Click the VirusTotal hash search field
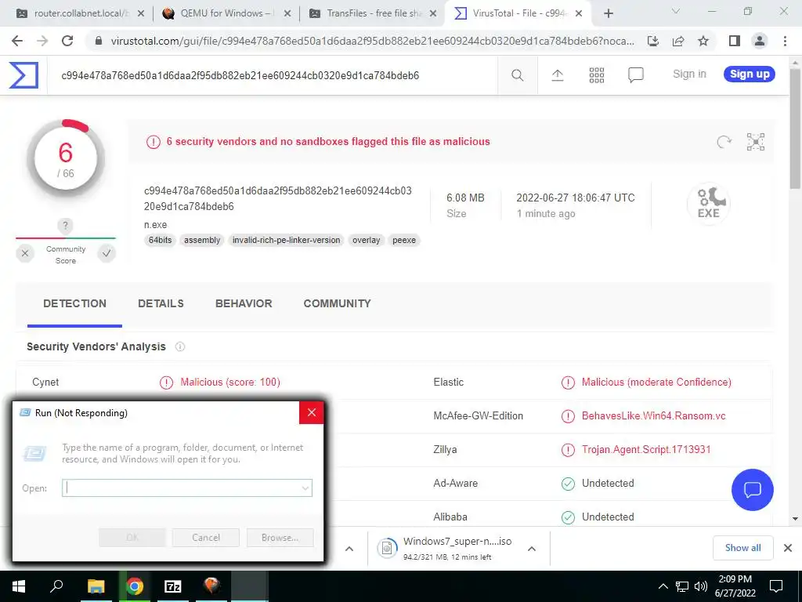The width and height of the screenshot is (802, 602). point(272,75)
